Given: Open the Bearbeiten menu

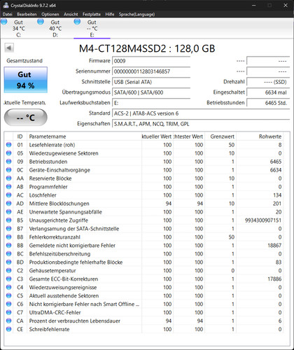Looking at the screenshot, I should [27, 14].
